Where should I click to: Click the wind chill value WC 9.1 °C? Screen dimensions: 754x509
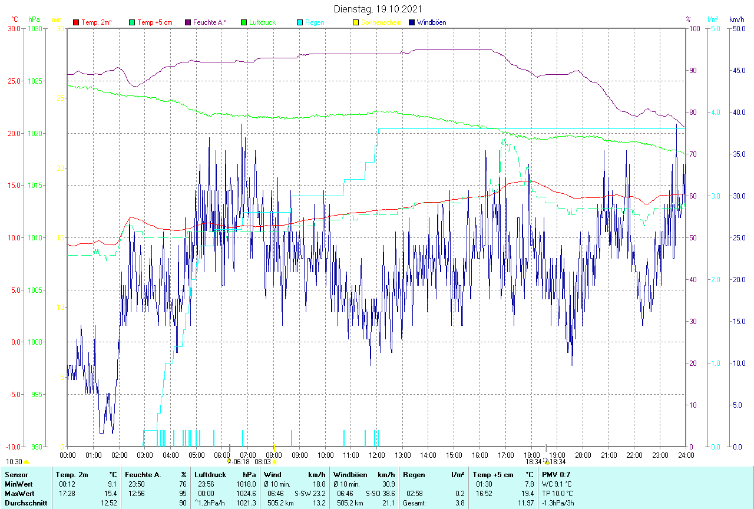coord(557,484)
